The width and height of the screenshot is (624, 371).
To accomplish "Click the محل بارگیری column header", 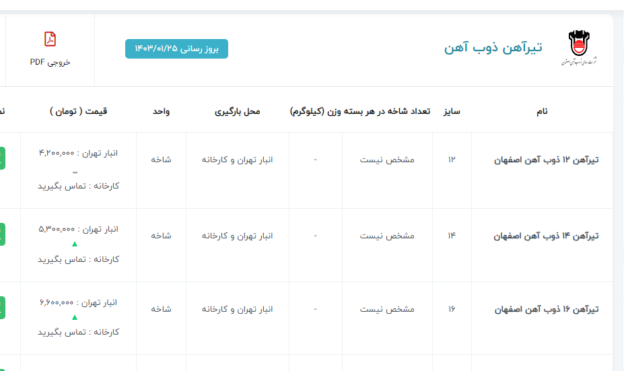I will [237, 111].
